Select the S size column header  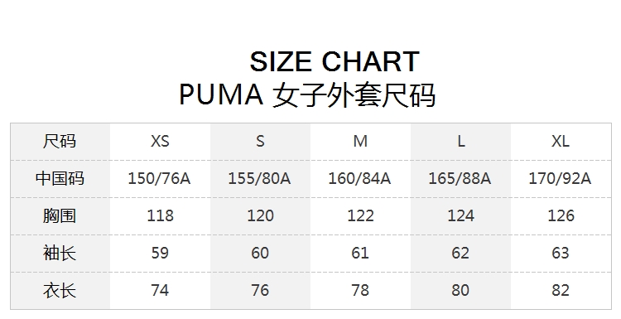(260, 142)
